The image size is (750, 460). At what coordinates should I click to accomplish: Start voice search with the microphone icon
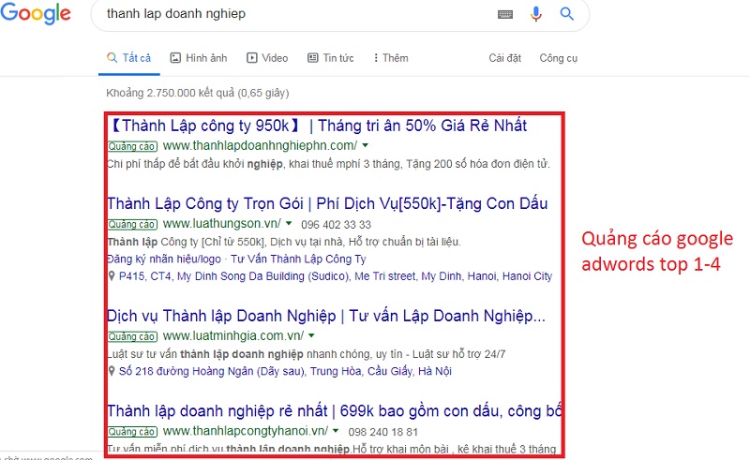point(536,14)
